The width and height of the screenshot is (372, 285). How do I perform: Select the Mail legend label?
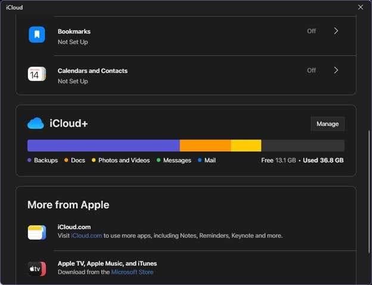[x=210, y=160]
